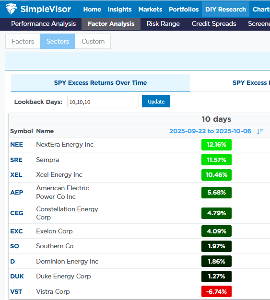The height and width of the screenshot is (300, 270).
Task: Click the Southern Co name
Action: (55, 246)
